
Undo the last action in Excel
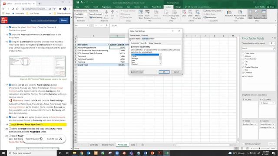click(x=82, y=3)
